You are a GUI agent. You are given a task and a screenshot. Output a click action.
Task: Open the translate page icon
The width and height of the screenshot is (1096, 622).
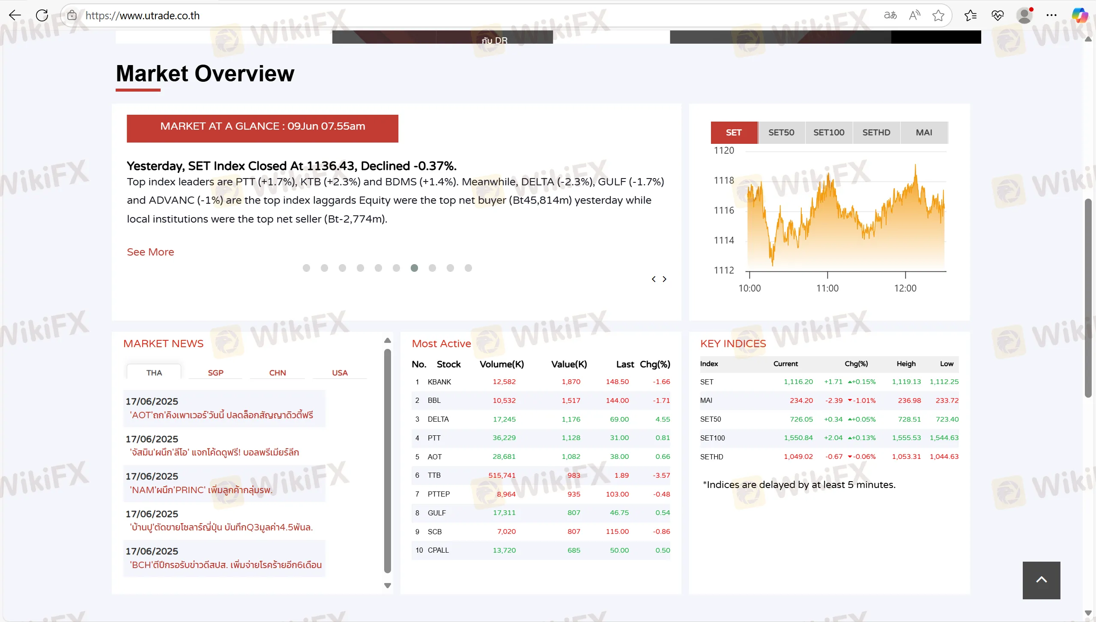click(x=890, y=15)
